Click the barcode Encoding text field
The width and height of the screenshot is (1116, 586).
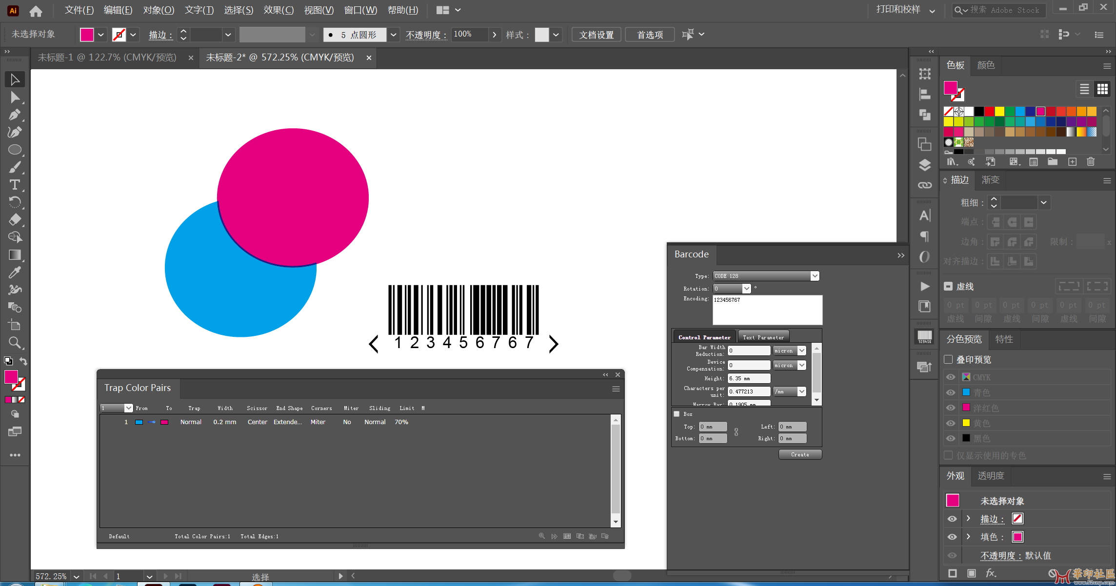[x=767, y=310]
